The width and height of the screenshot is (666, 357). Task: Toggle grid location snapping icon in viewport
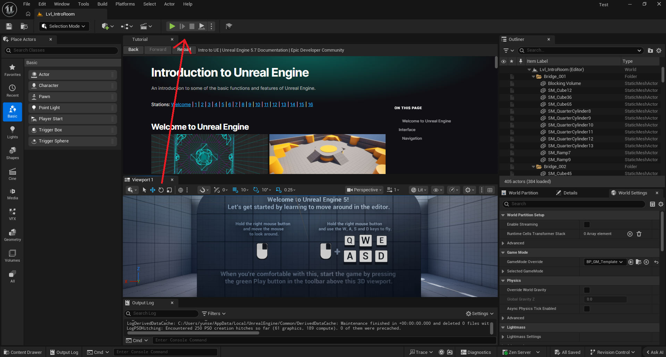235,190
